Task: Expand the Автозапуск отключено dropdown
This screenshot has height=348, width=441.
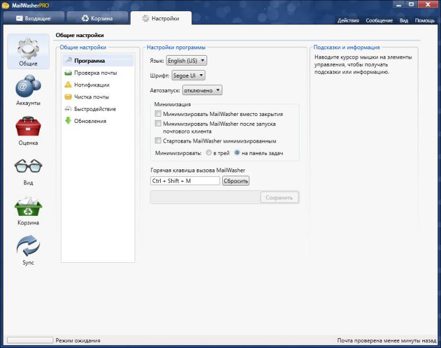Action: 202,90
